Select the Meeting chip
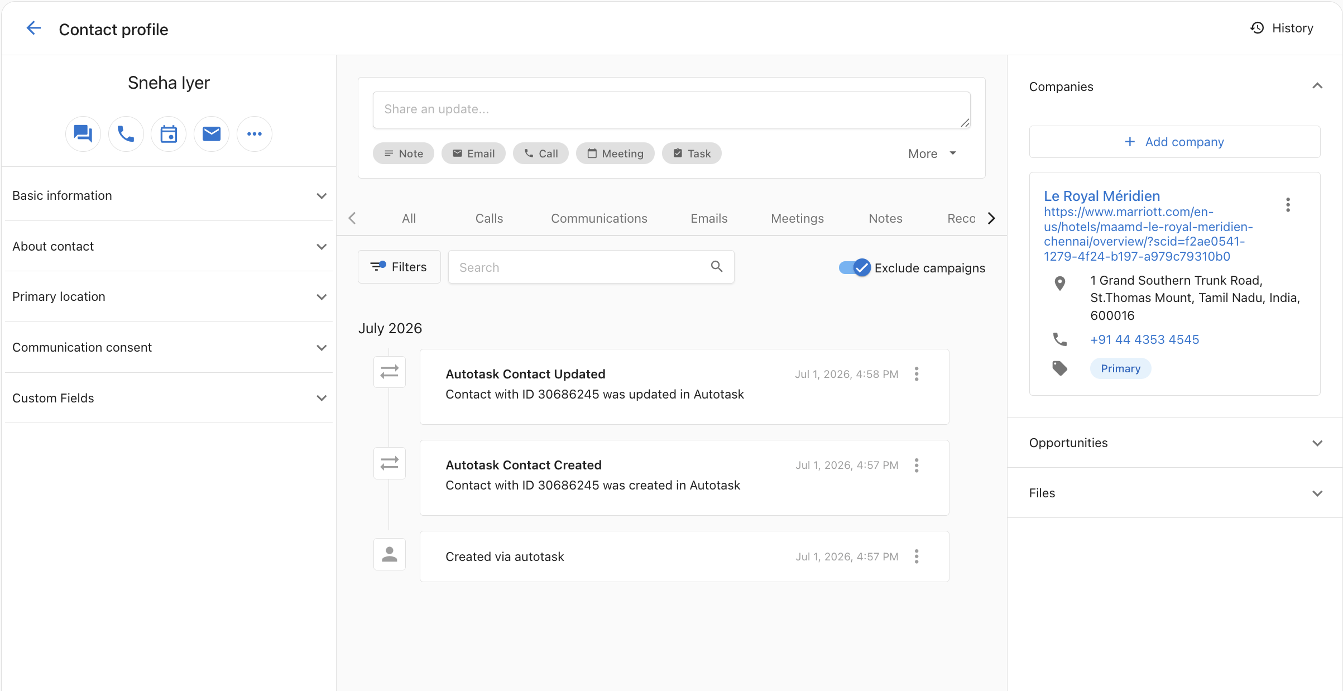1343x691 pixels. (x=615, y=153)
